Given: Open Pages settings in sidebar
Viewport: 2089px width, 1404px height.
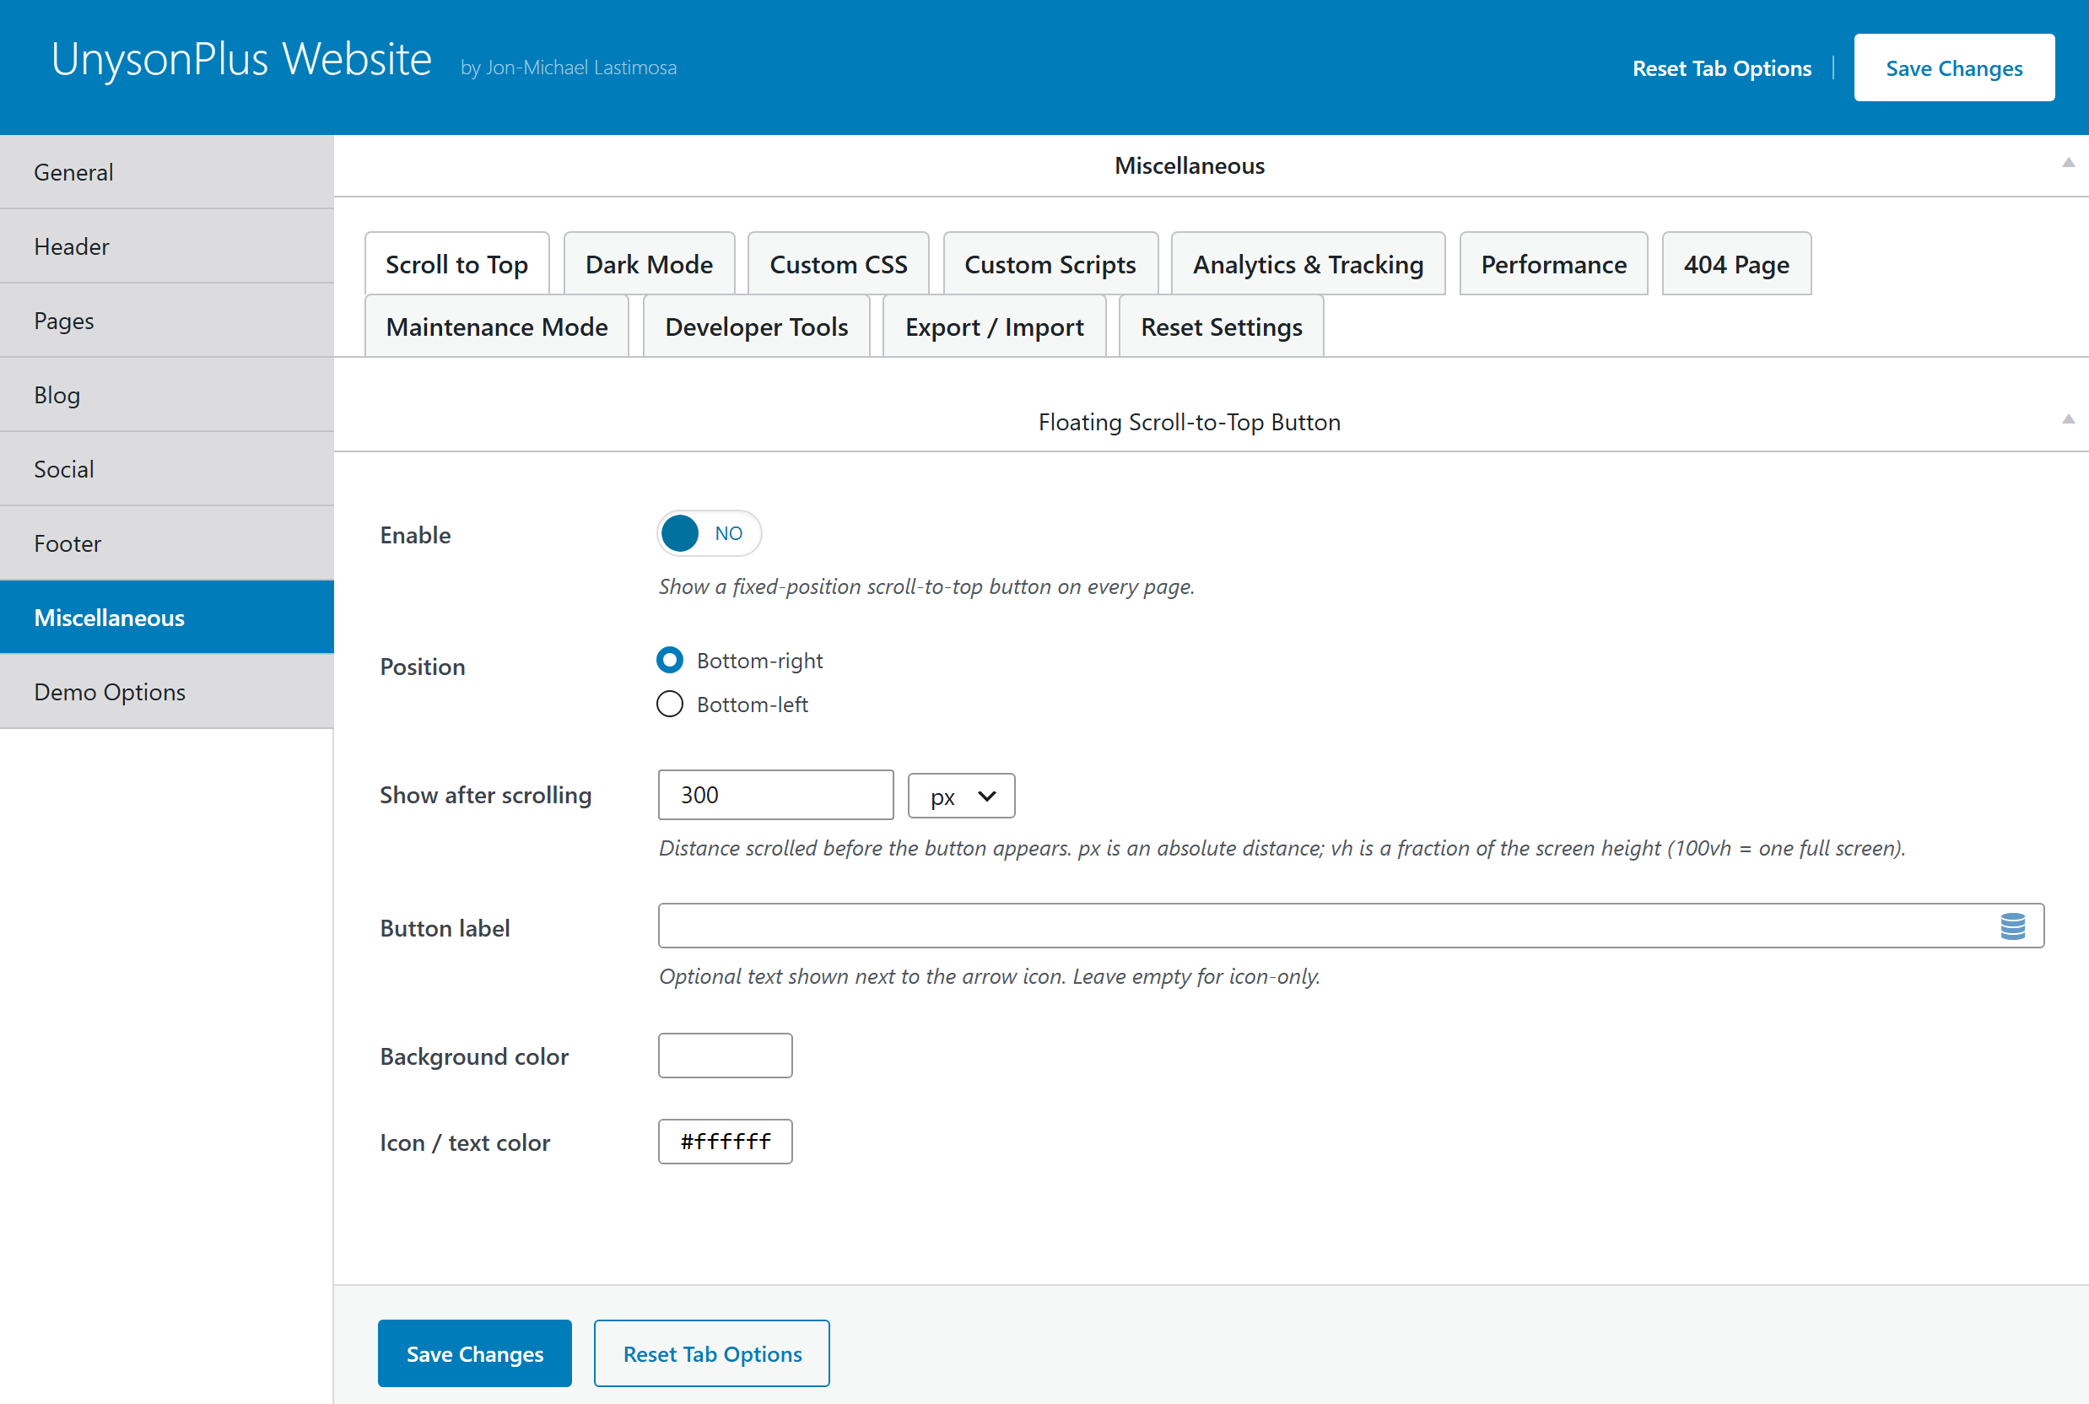Looking at the screenshot, I should click(166, 321).
